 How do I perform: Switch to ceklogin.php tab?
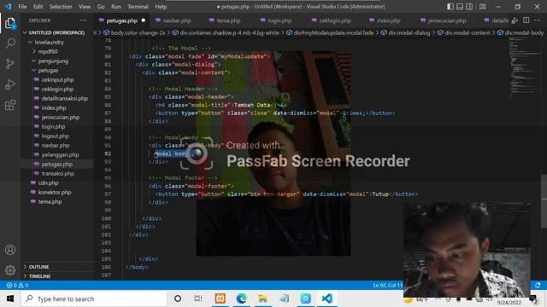point(335,20)
